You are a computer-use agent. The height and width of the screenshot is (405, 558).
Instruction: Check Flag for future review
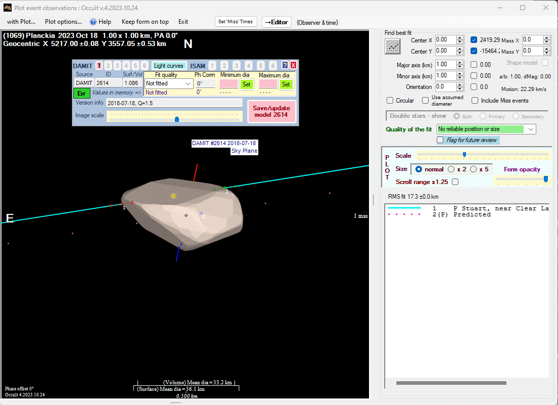click(440, 140)
